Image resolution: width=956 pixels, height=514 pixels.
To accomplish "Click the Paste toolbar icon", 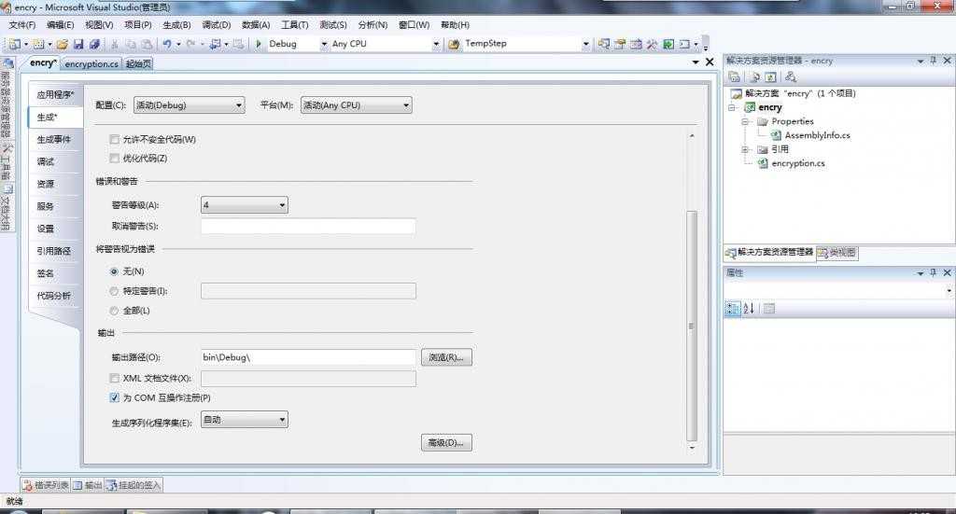I will click(147, 44).
